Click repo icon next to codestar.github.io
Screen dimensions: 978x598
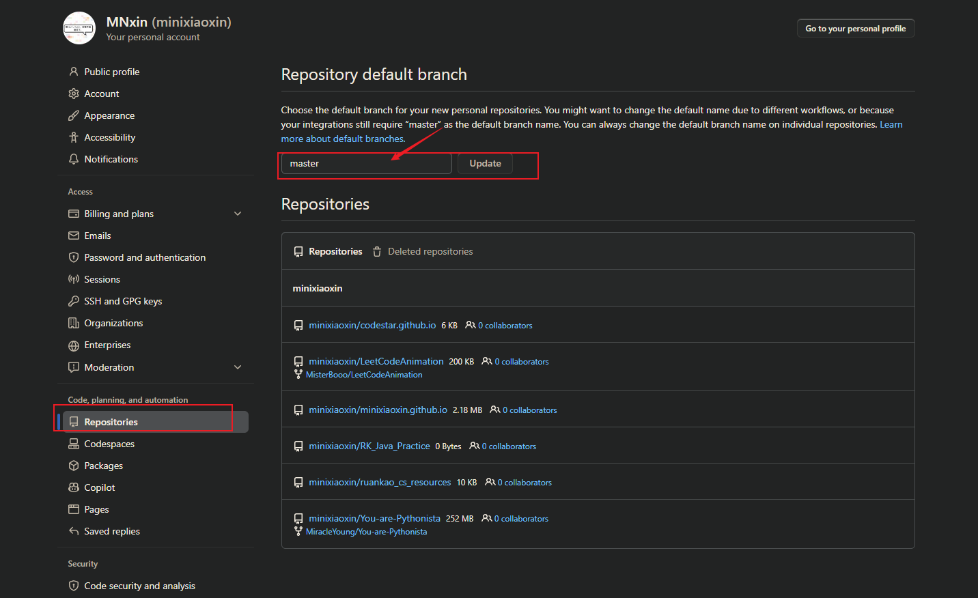(298, 326)
